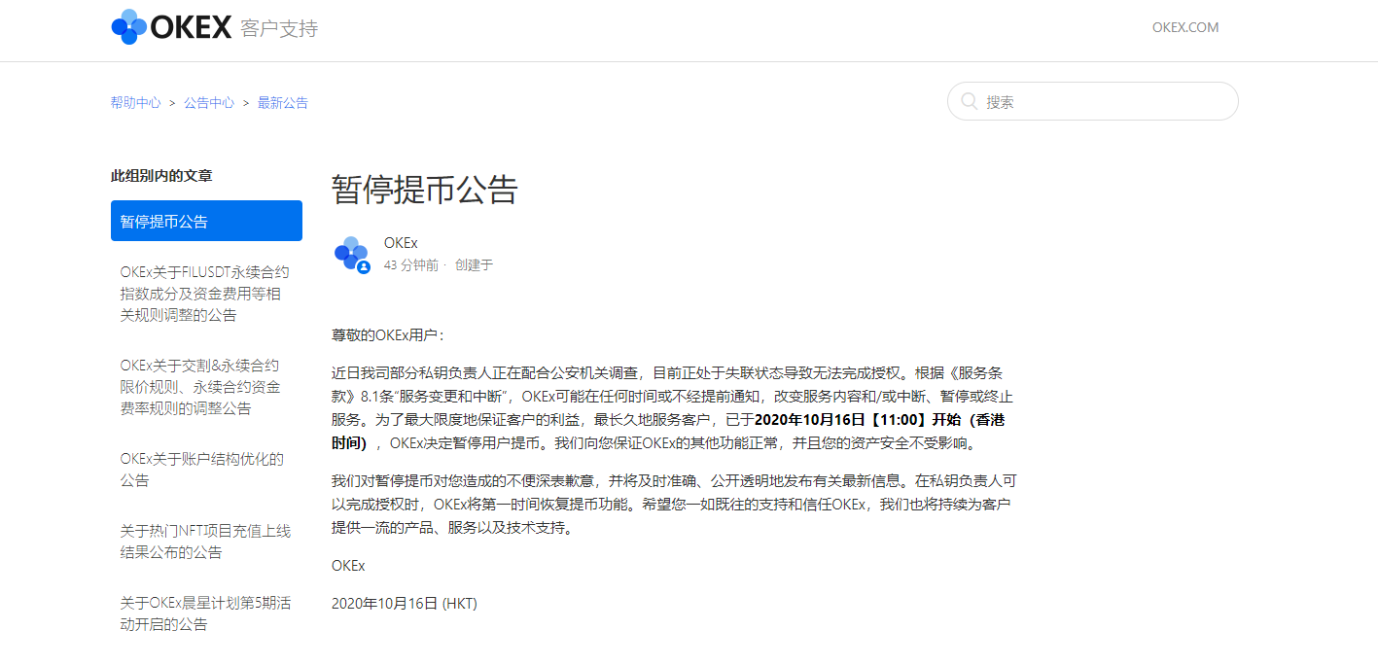The height and width of the screenshot is (665, 1378).
Task: Click the OKEX logo in the header
Action: pyautogui.click(x=171, y=26)
